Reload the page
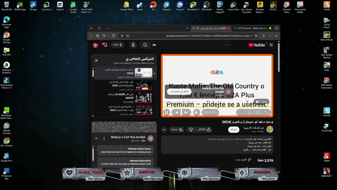This screenshot has width=337, height=190. (264, 36)
